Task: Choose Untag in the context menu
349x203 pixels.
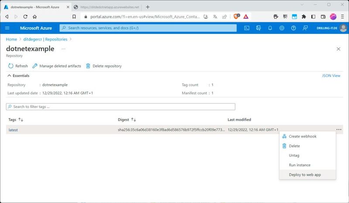Action: pyautogui.click(x=308, y=156)
